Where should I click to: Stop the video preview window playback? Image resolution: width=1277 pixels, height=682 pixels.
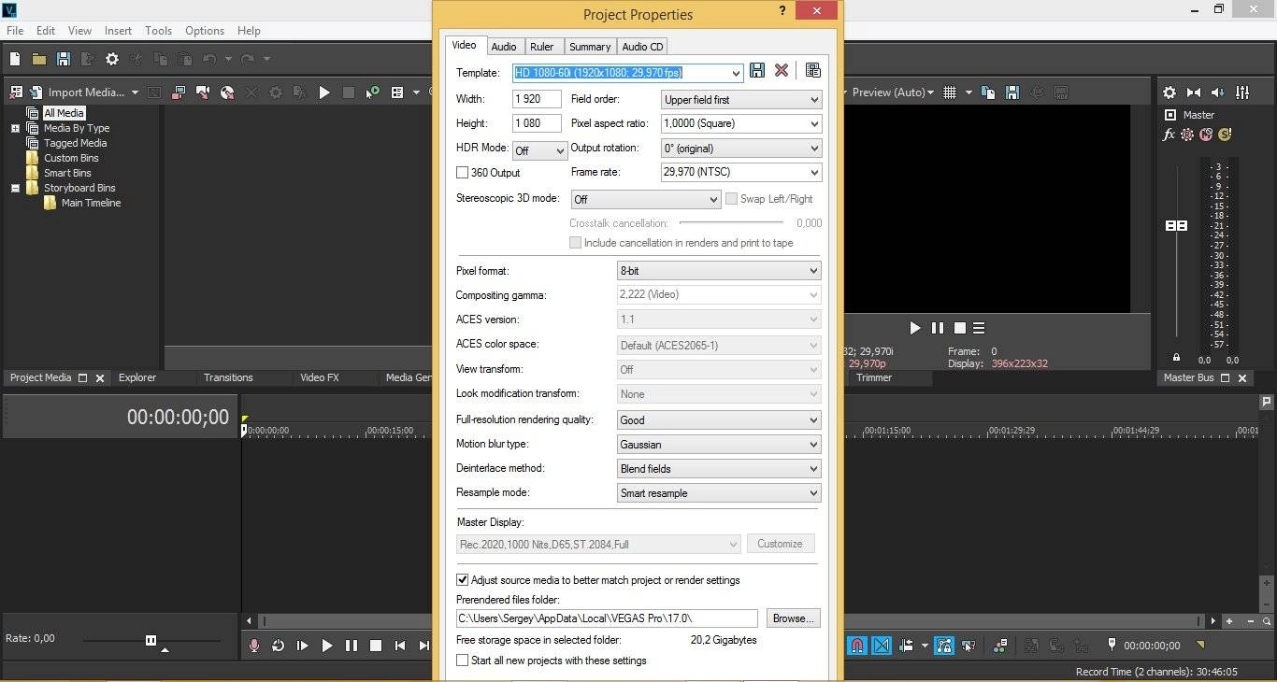point(959,328)
